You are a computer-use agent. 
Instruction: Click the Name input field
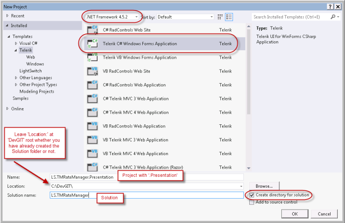click(x=147, y=177)
